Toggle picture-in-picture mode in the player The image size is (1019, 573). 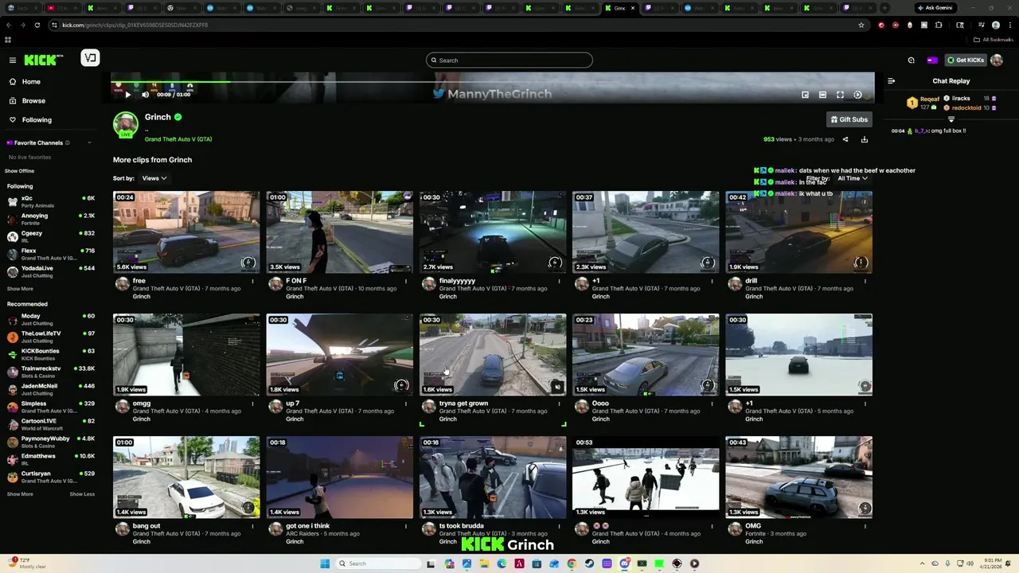(x=805, y=95)
